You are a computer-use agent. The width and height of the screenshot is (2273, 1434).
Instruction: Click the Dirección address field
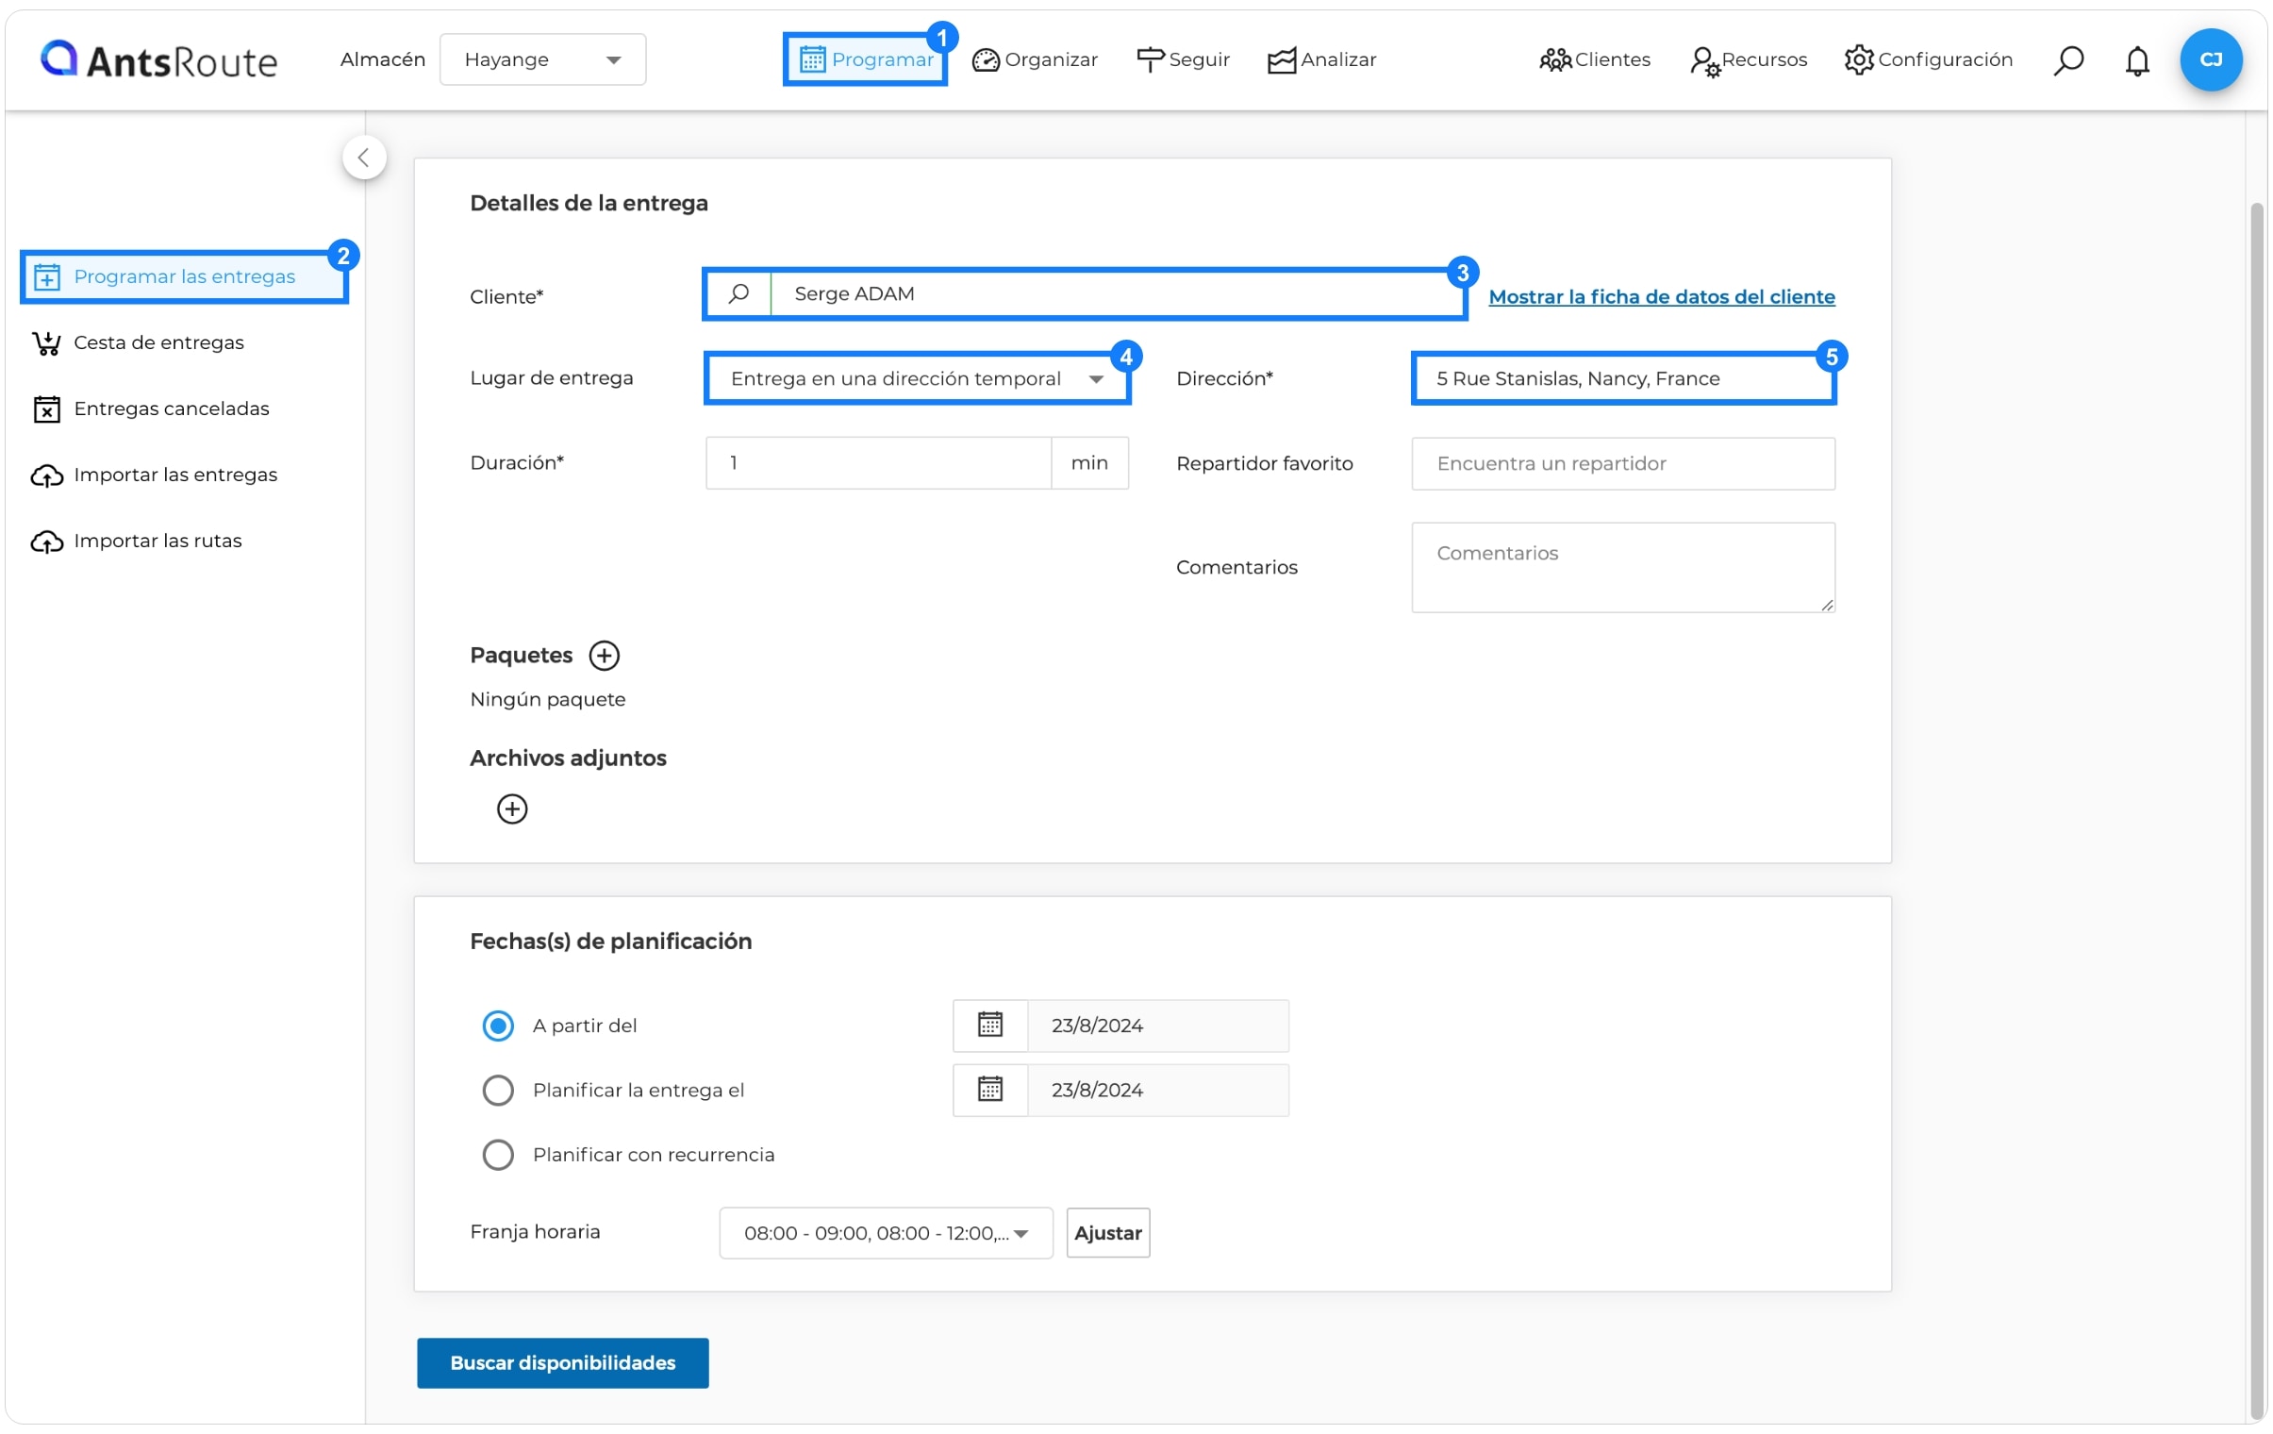pos(1622,378)
